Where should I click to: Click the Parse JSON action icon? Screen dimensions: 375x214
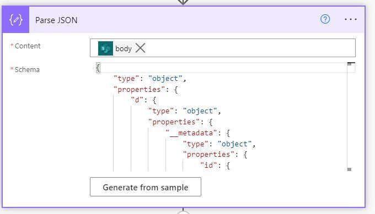16,20
